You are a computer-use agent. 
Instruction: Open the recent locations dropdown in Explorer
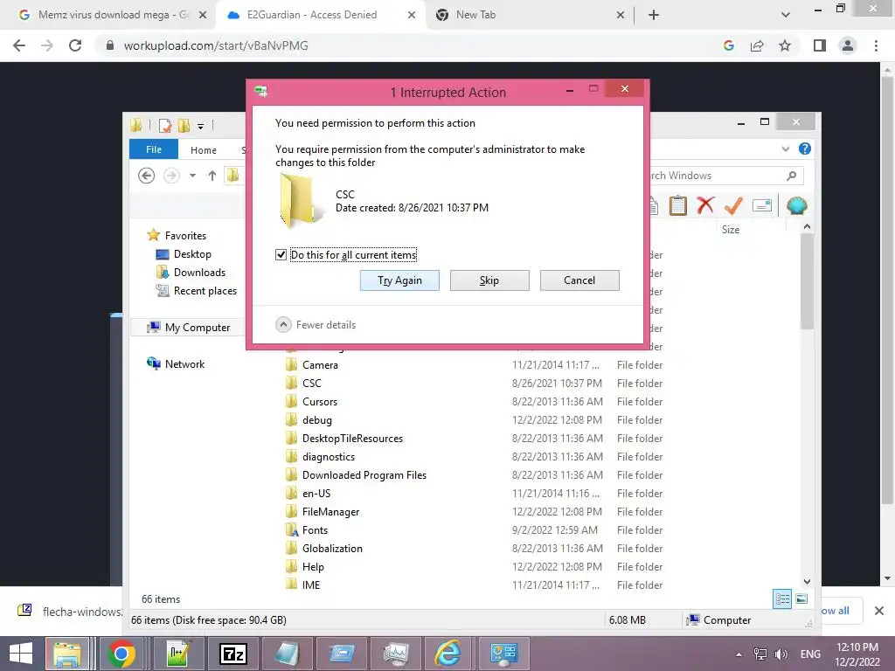(x=193, y=176)
